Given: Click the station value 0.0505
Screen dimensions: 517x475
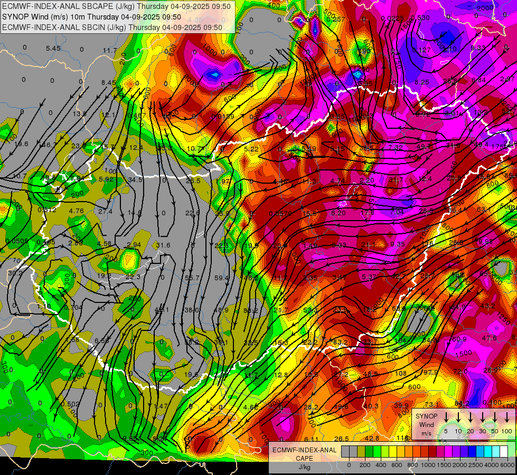Looking at the screenshot, I should (17, 241).
